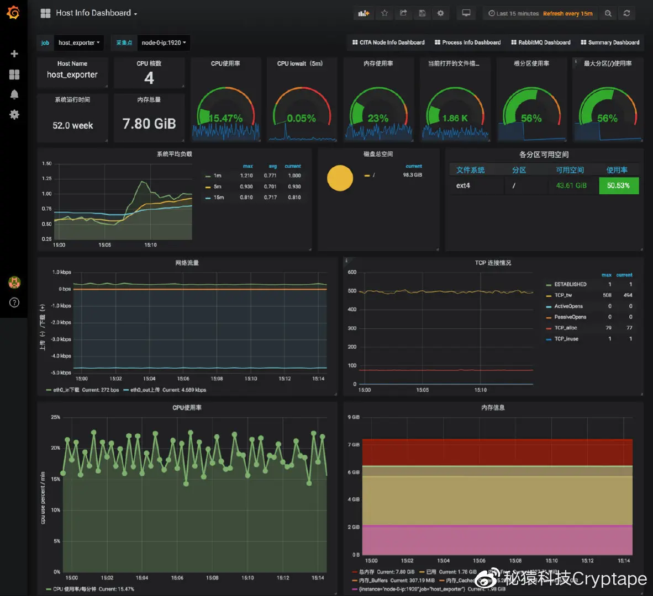Open the RabbitMQ Dashboard link
Viewport: 653px width, 596px height.
[x=540, y=42]
